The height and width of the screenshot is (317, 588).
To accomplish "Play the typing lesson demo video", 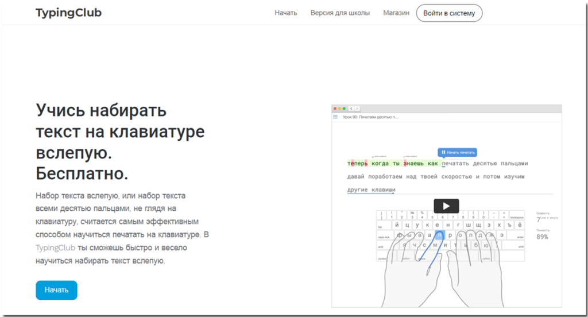I will coord(446,206).
